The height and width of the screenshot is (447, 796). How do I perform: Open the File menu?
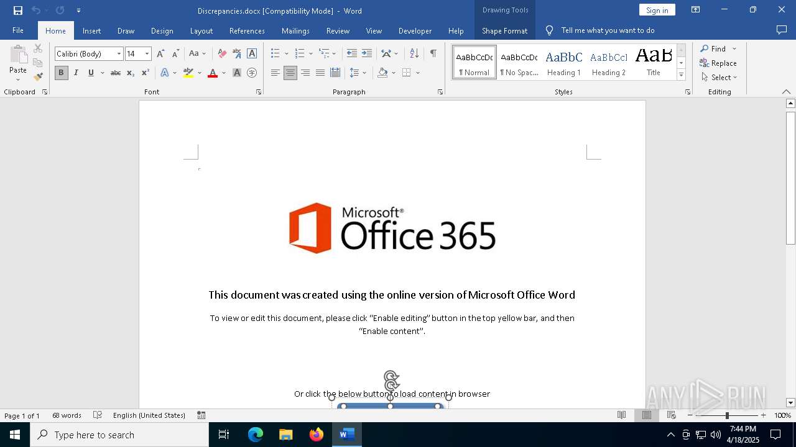tap(18, 30)
